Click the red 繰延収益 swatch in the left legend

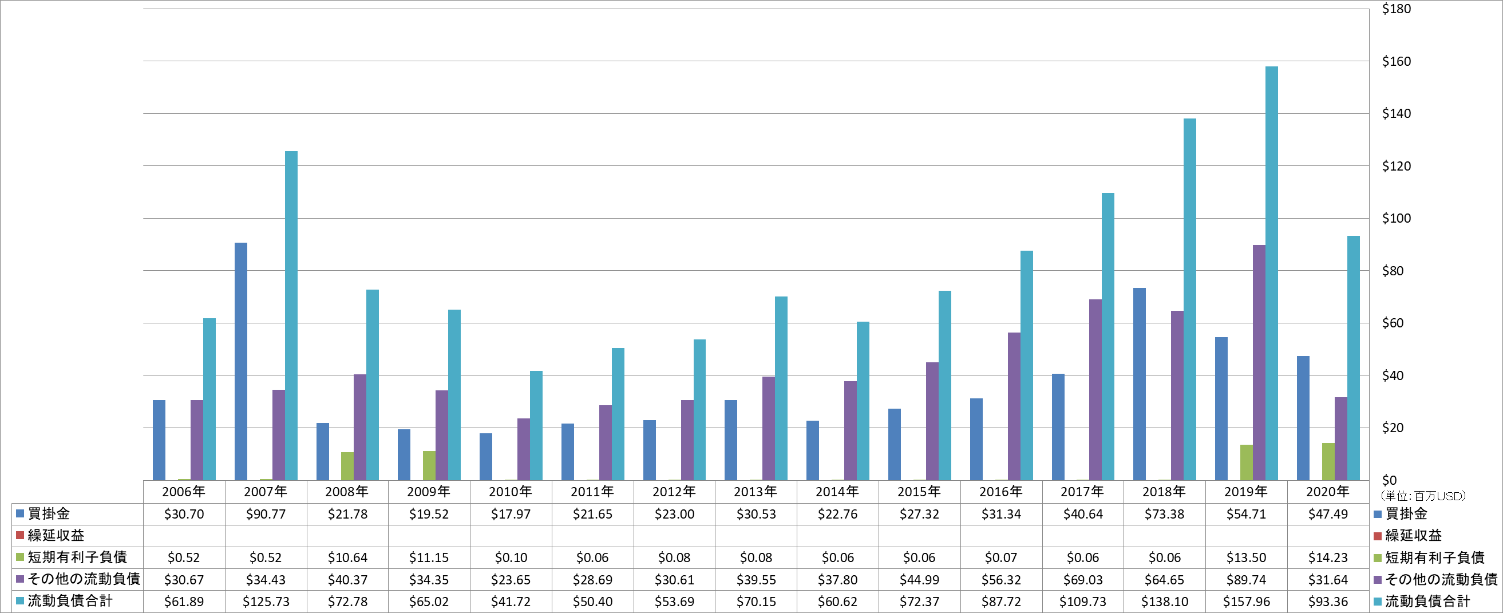[x=19, y=535]
